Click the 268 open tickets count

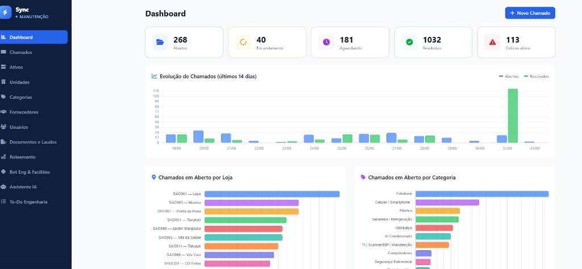tap(180, 40)
